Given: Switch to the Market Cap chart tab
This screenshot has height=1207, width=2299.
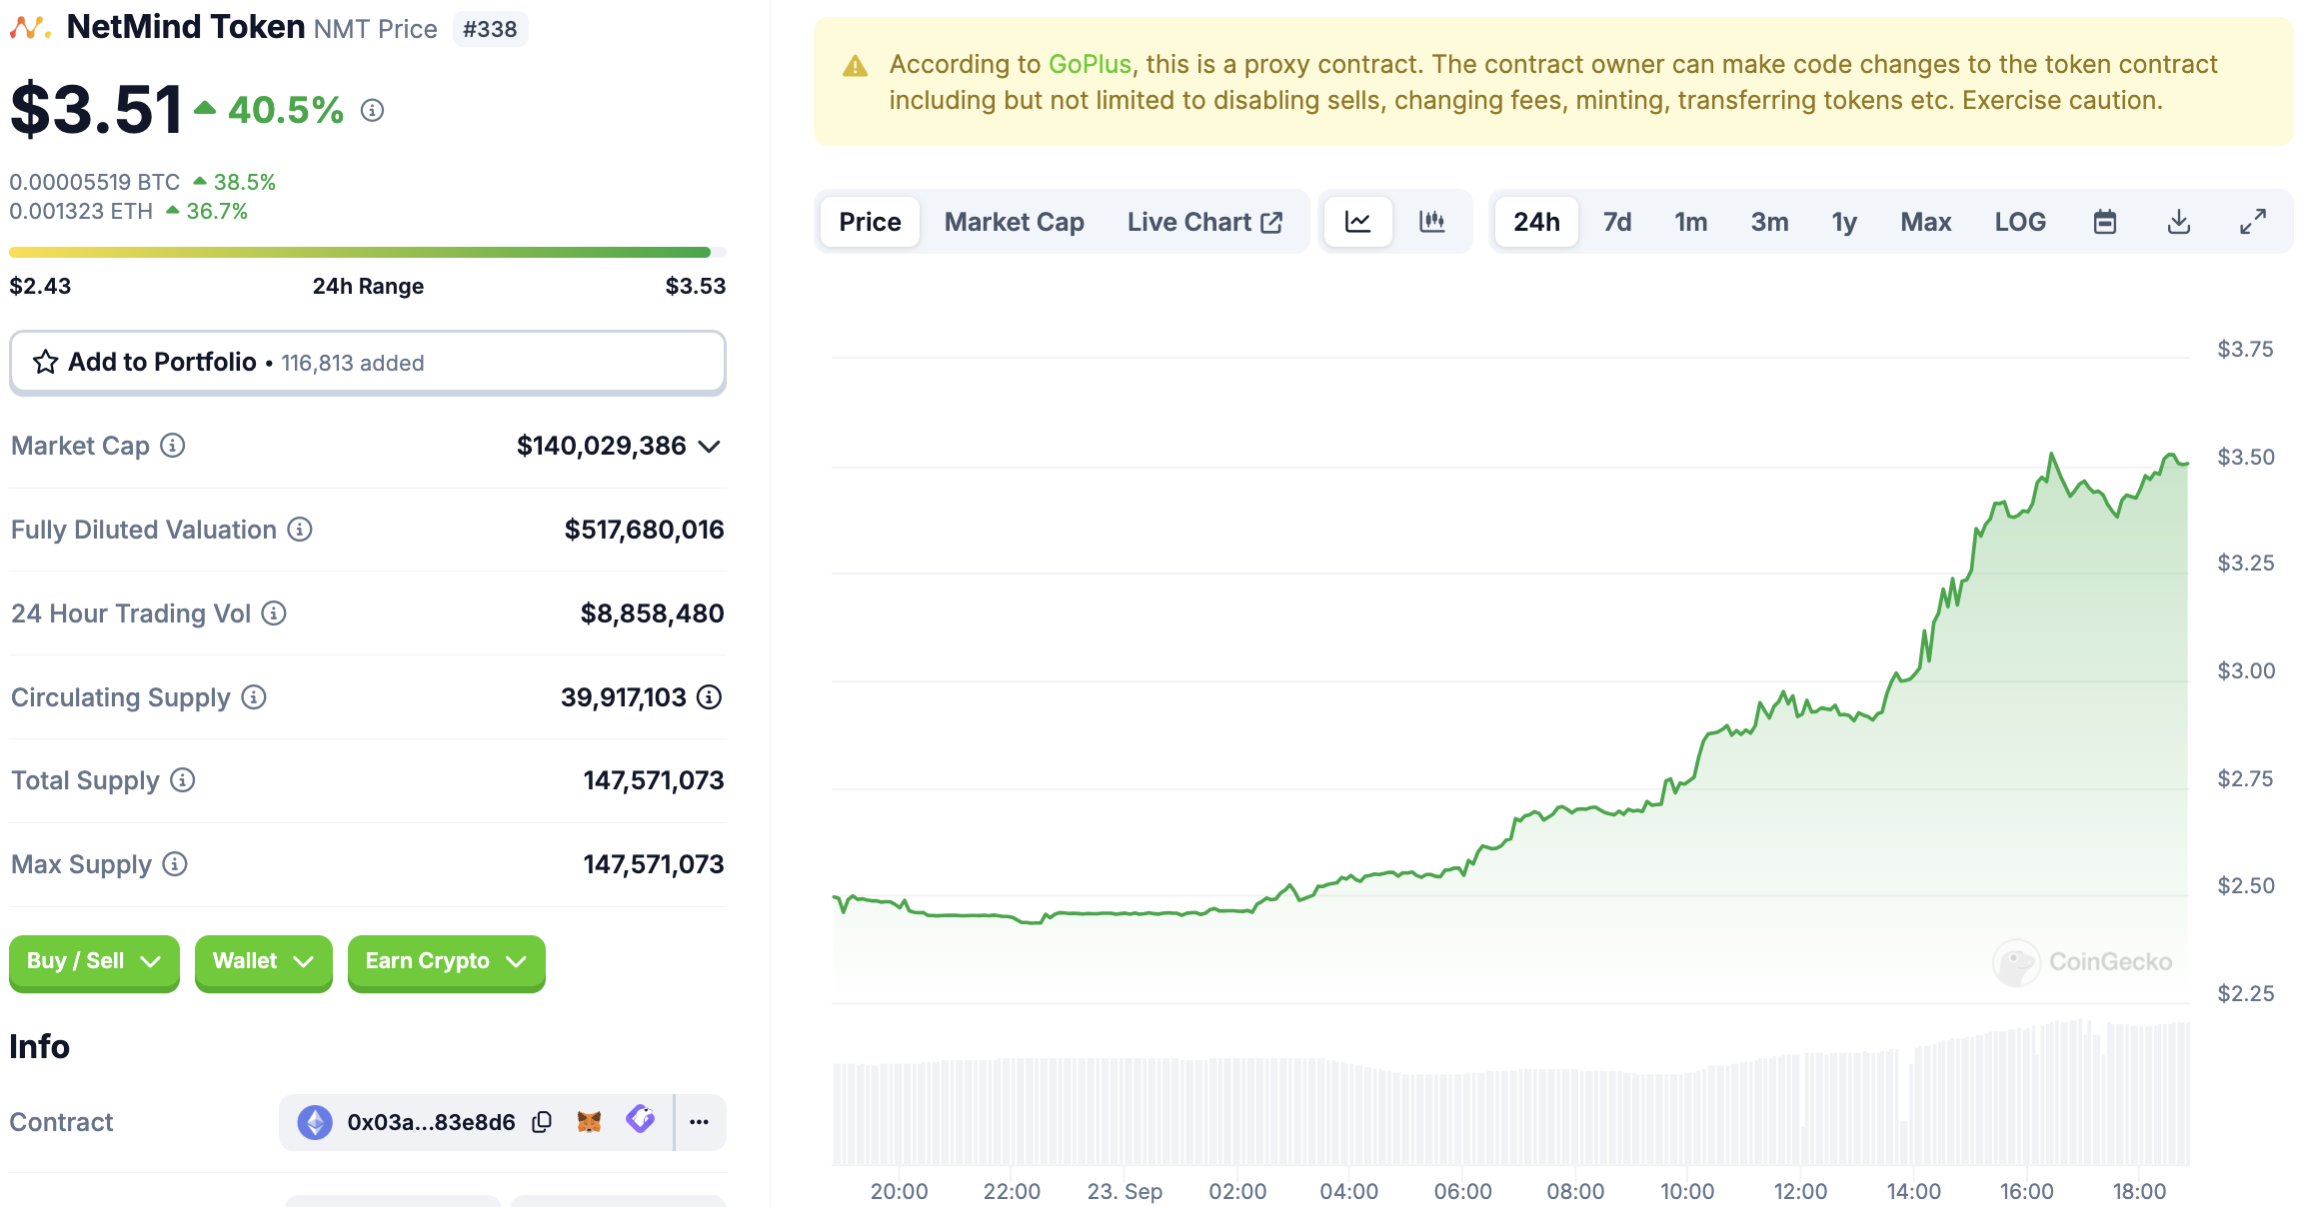Looking at the screenshot, I should point(1014,222).
